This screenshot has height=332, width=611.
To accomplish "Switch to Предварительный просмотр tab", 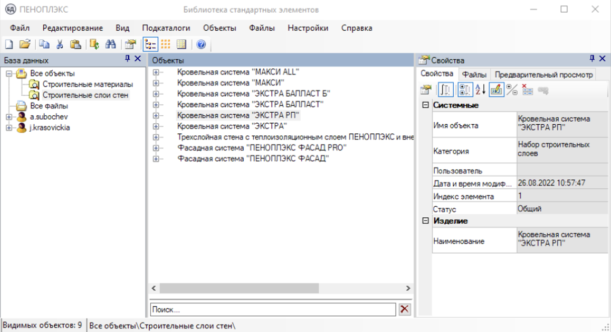I will tap(543, 74).
